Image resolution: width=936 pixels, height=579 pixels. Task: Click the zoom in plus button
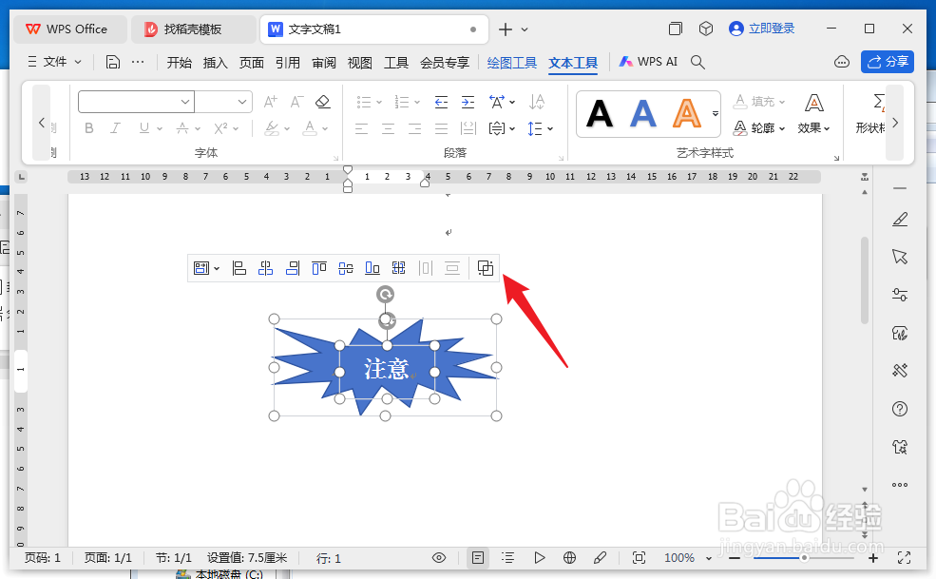[x=872, y=558]
